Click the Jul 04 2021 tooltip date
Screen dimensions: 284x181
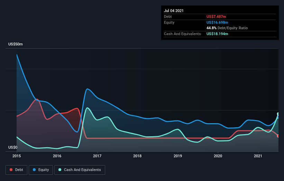174,11
